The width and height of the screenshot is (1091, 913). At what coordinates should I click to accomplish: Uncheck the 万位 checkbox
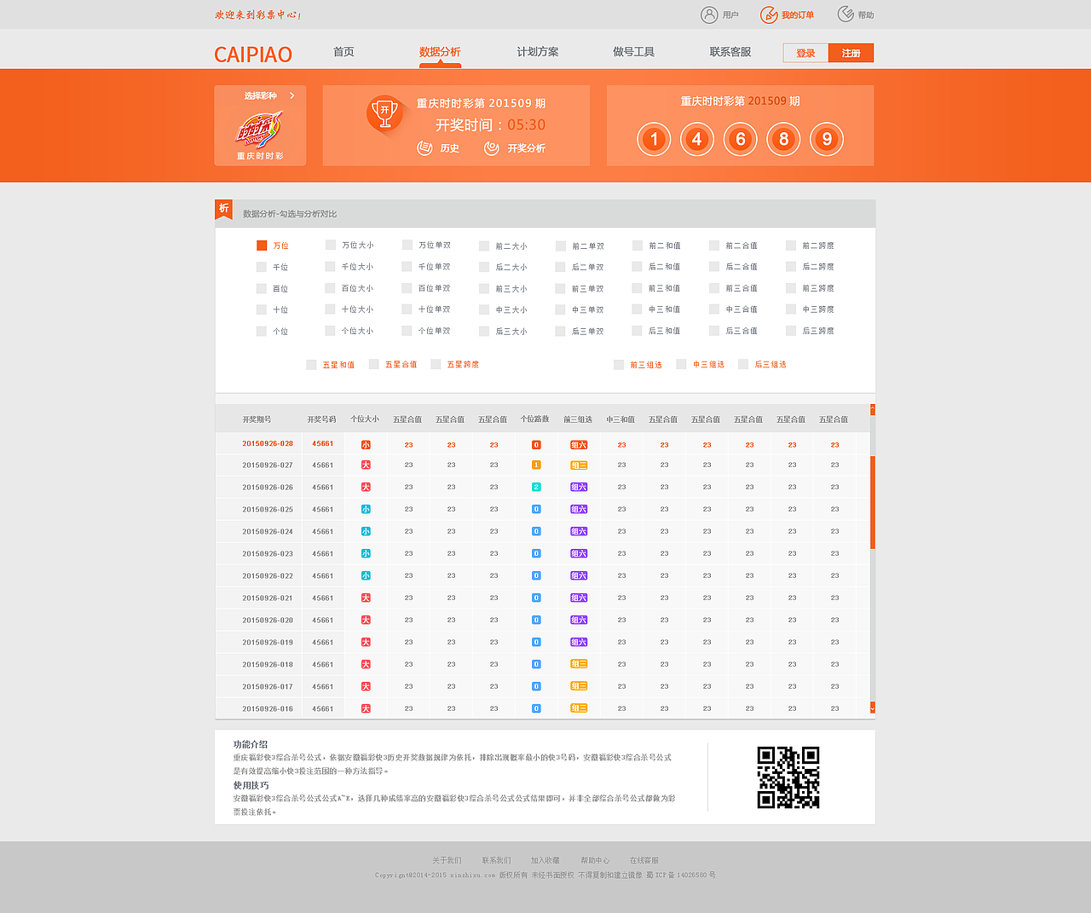262,246
